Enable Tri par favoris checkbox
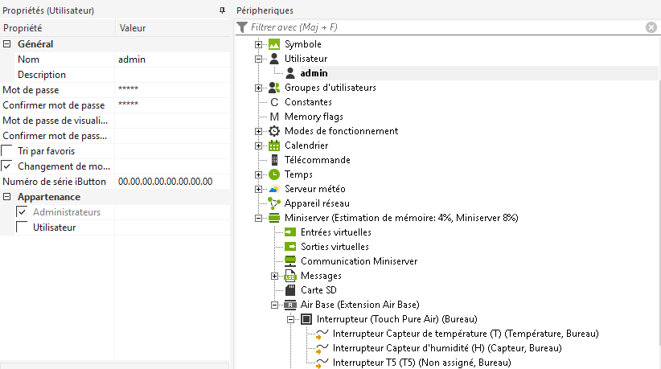 pyautogui.click(x=6, y=150)
